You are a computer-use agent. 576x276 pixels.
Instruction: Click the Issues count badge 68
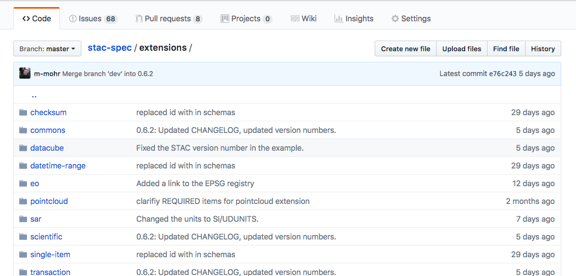[110, 19]
